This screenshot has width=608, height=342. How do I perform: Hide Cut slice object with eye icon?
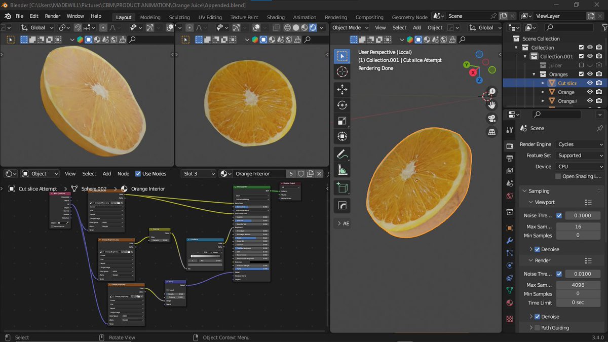coord(590,83)
